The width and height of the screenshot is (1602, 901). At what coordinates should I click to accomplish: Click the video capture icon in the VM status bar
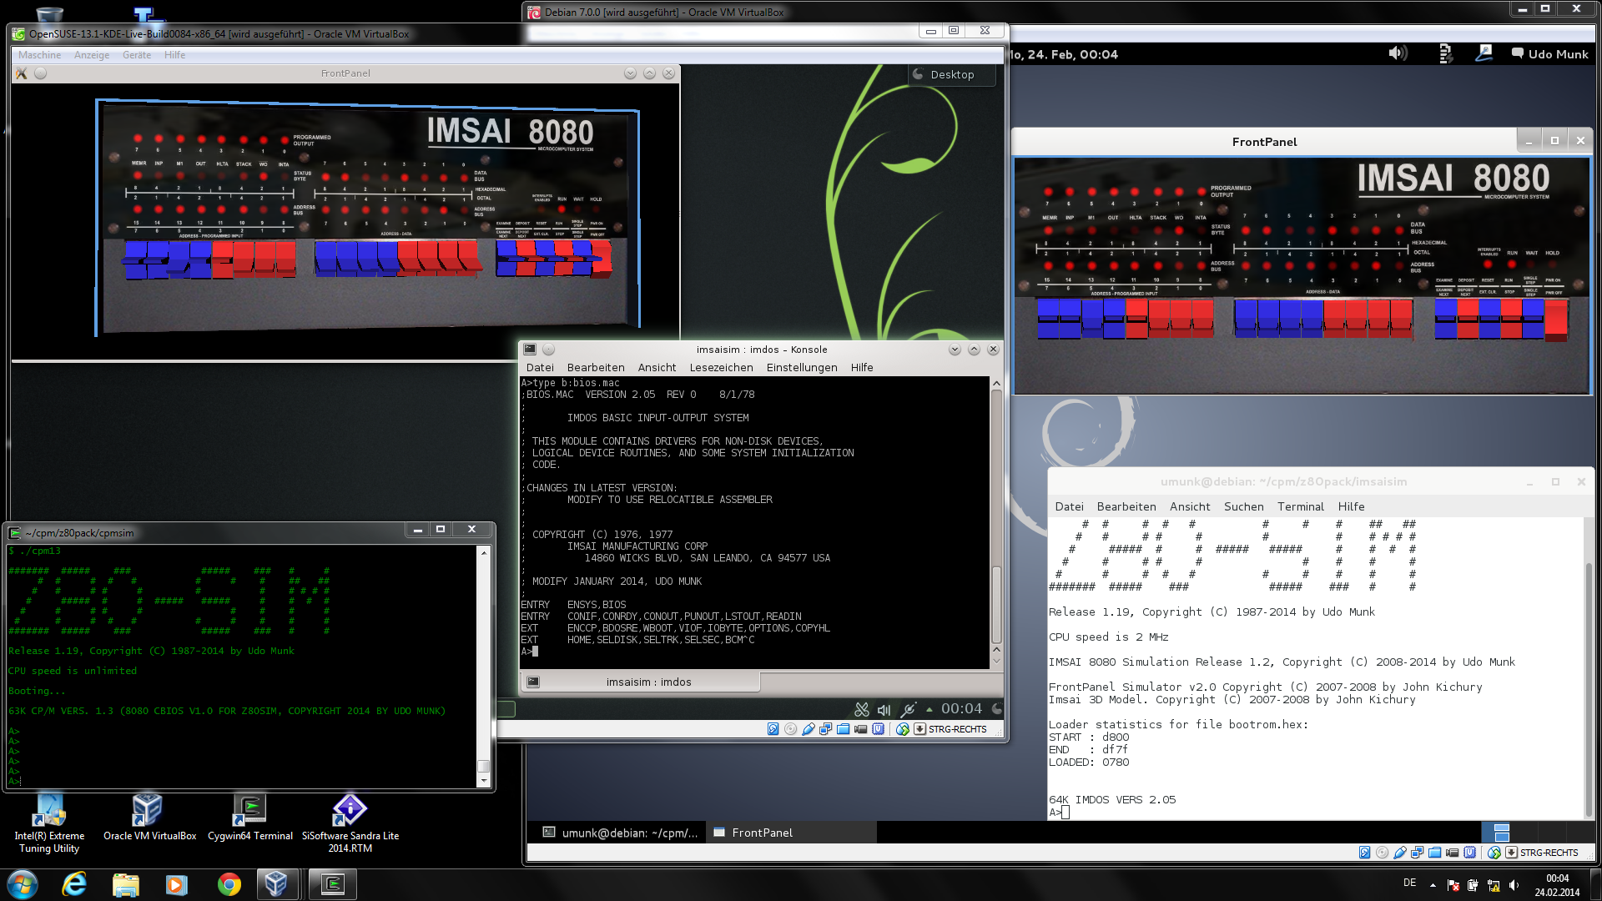861,729
